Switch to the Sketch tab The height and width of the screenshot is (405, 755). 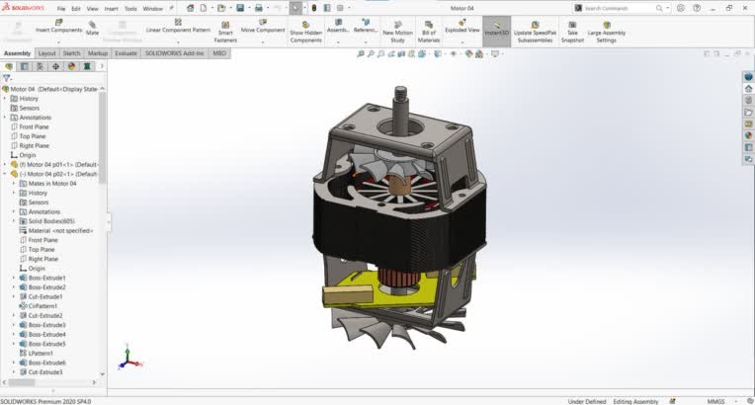coord(72,53)
